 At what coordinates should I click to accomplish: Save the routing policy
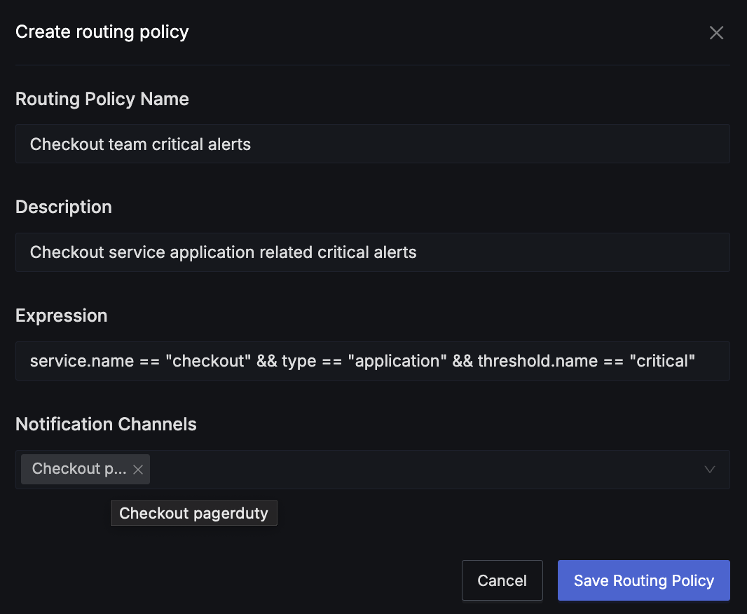643,580
